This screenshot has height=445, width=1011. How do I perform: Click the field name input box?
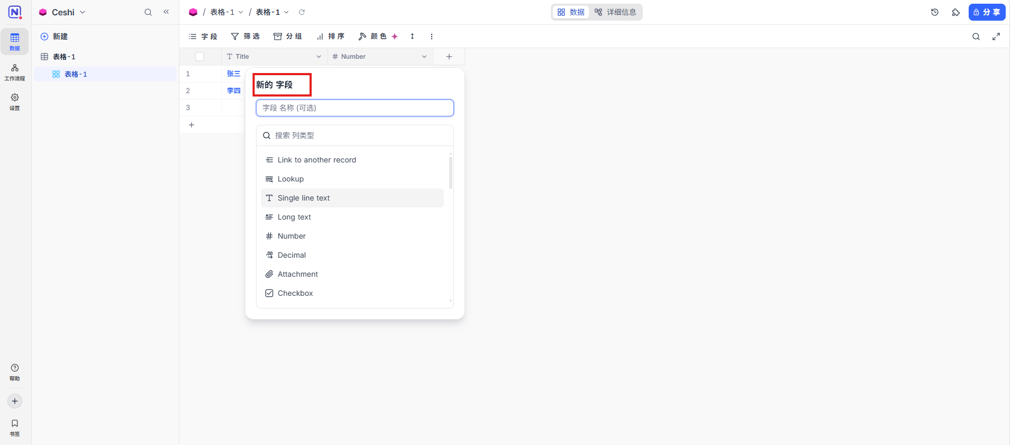pyautogui.click(x=355, y=108)
